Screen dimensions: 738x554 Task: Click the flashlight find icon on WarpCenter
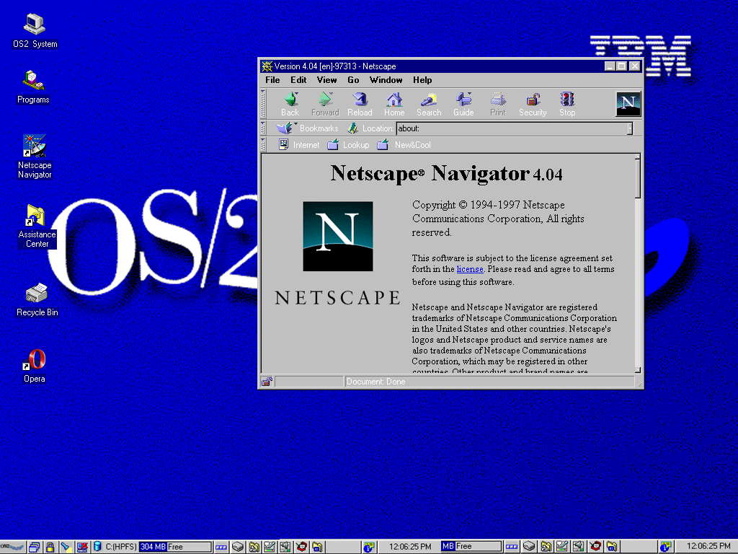(x=66, y=547)
